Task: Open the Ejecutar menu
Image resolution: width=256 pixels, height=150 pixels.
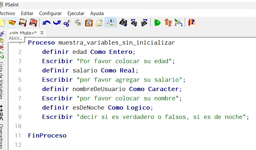Action: (x=76, y=13)
